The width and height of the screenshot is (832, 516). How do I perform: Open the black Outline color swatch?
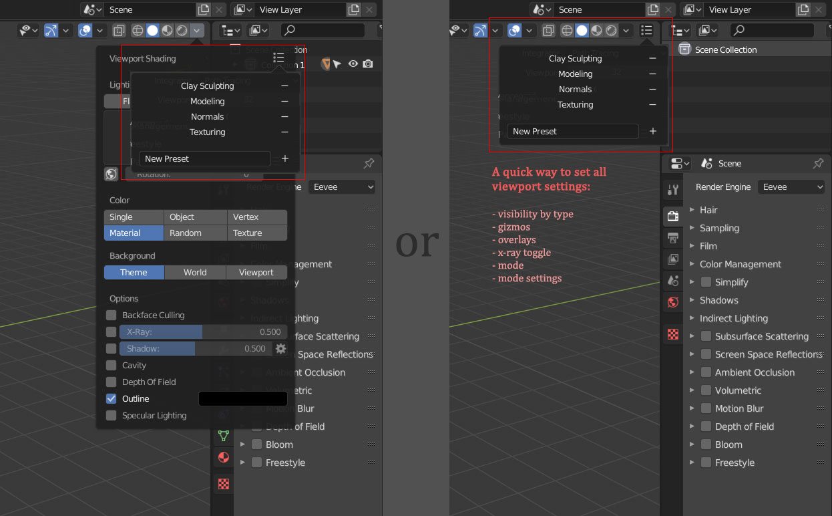(243, 398)
